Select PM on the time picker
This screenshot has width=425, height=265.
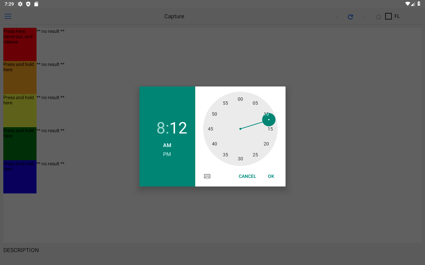pyautogui.click(x=167, y=154)
